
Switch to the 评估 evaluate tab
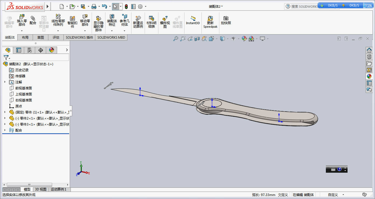coord(56,38)
